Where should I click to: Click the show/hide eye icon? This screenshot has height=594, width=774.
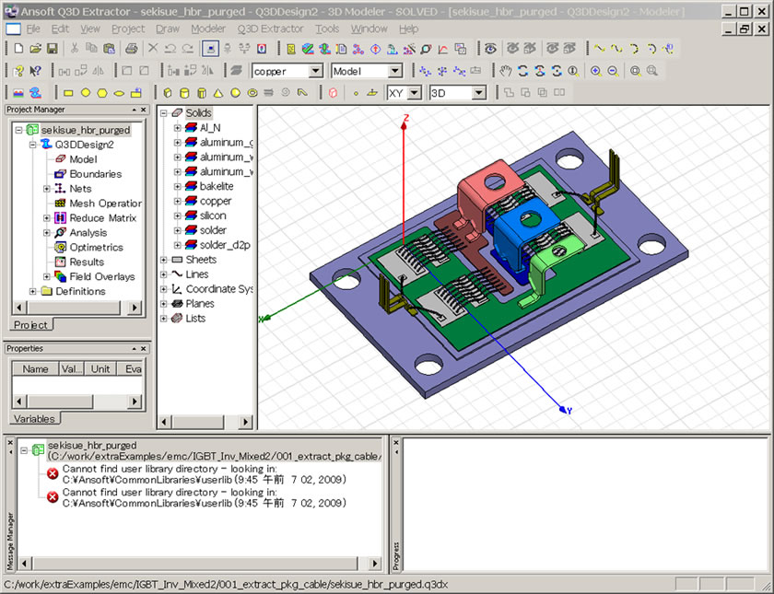coord(490,48)
